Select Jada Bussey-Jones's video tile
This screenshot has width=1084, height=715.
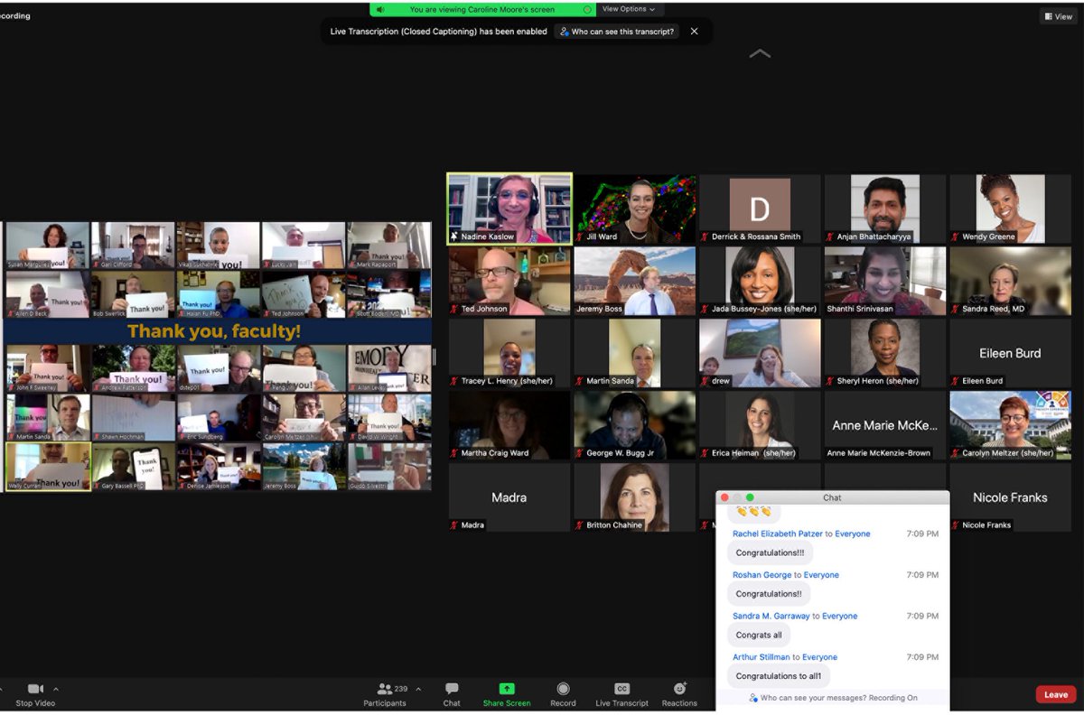pyautogui.click(x=760, y=281)
